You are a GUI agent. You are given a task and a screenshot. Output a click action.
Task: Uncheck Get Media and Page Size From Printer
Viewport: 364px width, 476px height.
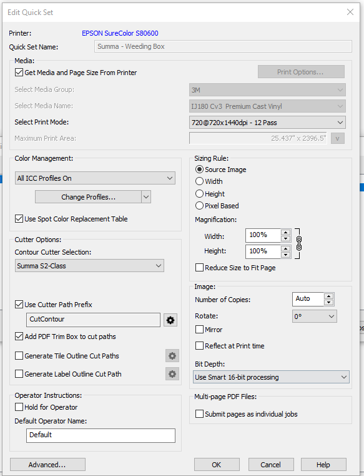(19, 73)
